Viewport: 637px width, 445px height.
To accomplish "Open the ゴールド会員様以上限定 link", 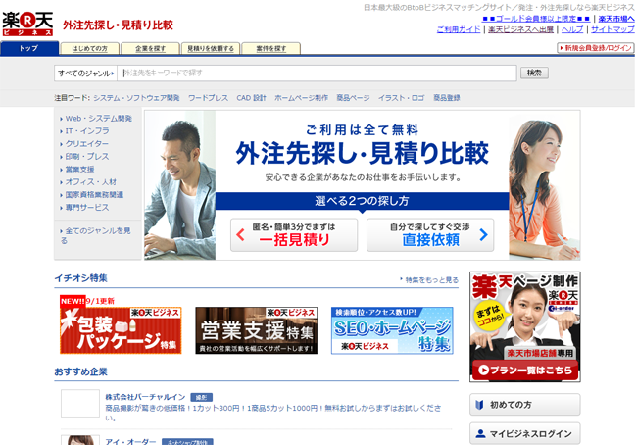I will pyautogui.click(x=535, y=19).
